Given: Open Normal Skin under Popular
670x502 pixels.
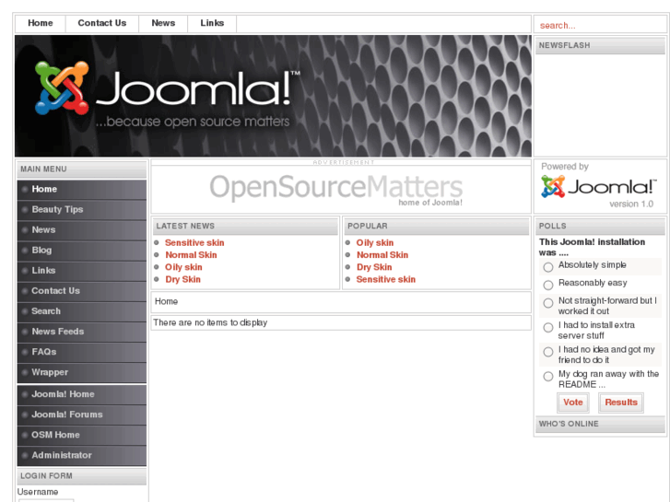Looking at the screenshot, I should point(382,255).
